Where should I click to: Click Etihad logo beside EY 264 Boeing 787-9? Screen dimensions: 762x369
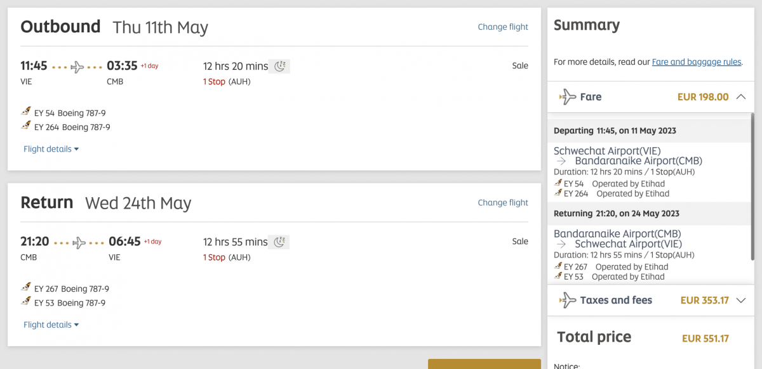pyautogui.click(x=26, y=126)
